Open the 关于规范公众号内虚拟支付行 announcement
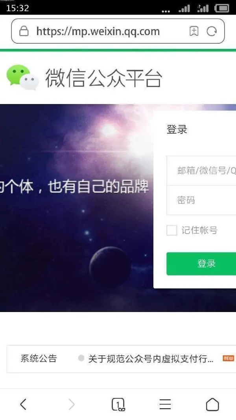Image resolution: width=236 pixels, height=420 pixels. [151, 359]
